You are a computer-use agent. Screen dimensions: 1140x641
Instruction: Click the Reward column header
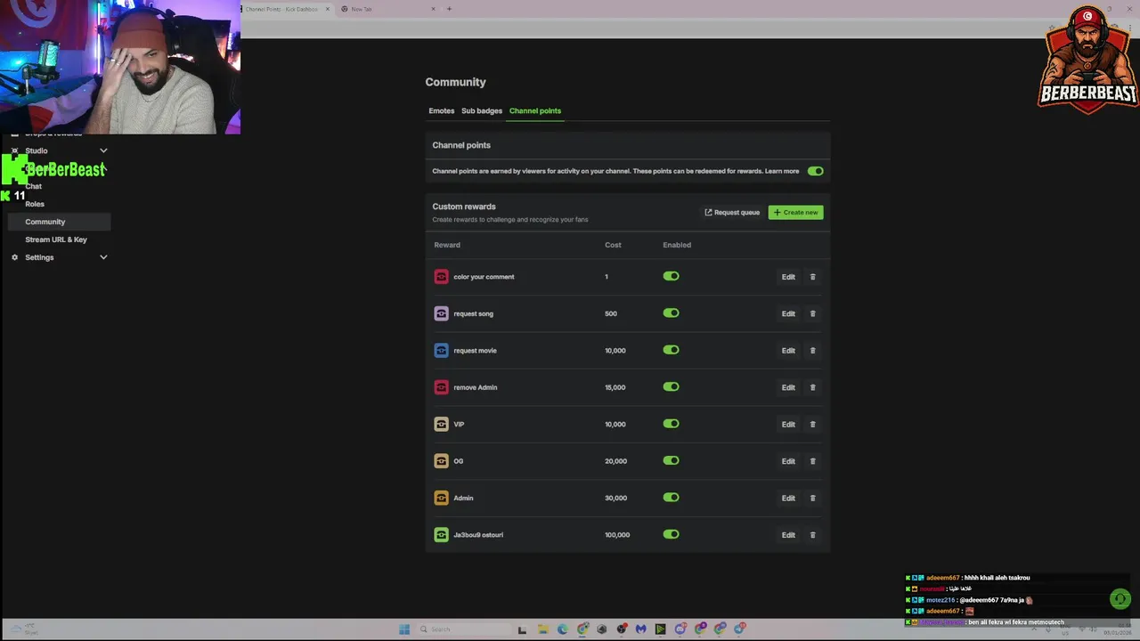(x=447, y=245)
